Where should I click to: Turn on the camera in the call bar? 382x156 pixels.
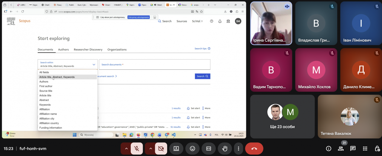click(x=161, y=149)
